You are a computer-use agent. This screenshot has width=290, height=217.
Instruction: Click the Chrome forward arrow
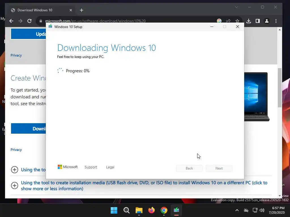point(20,21)
